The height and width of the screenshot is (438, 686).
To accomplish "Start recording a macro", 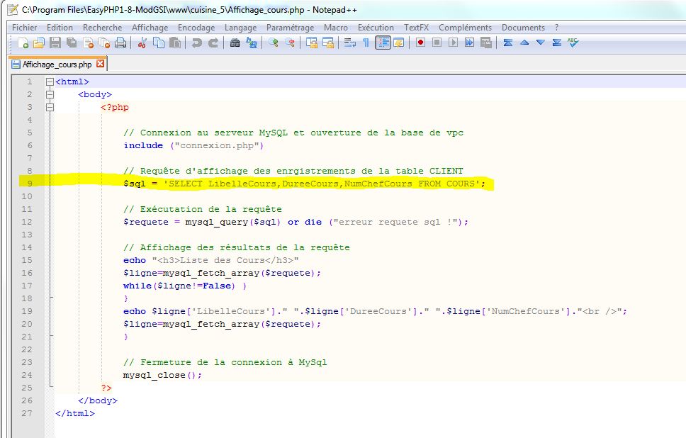I will [x=420, y=43].
